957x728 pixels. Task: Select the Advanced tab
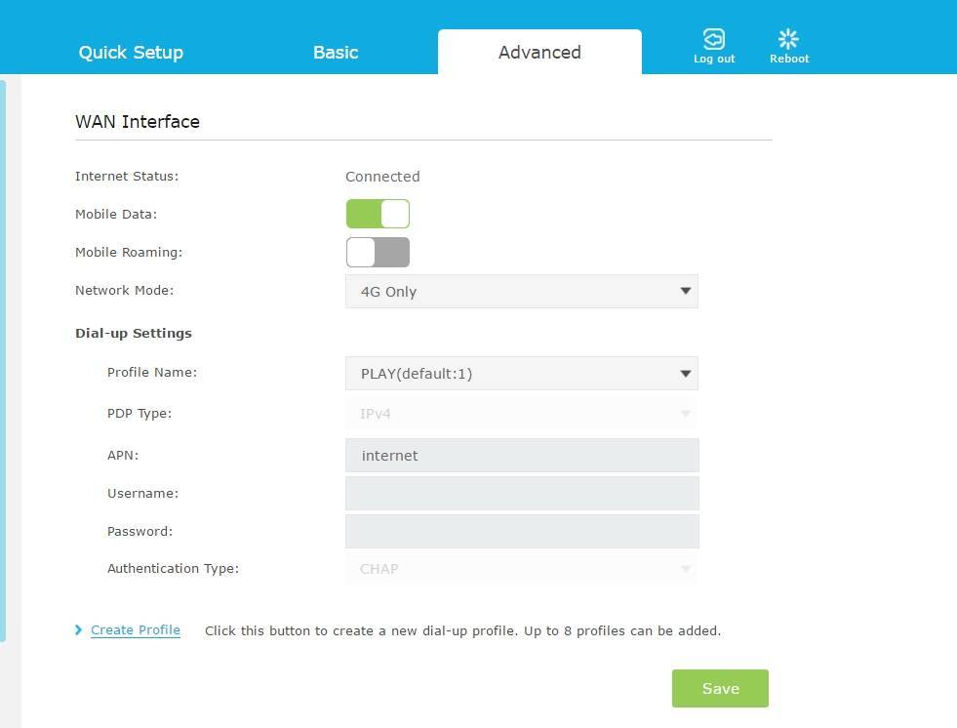(539, 53)
